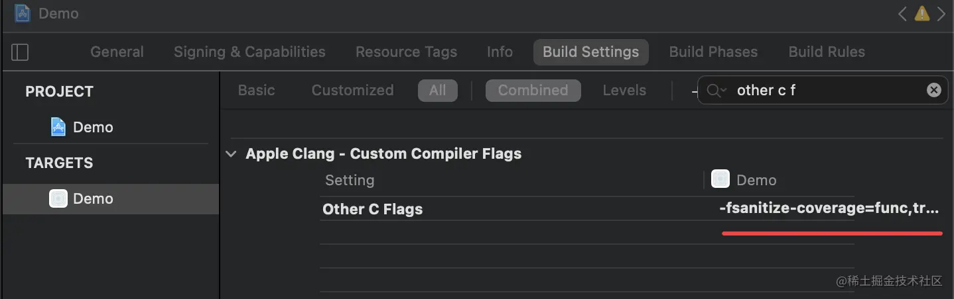Viewport: 954px width, 299px height.
Task: Switch to Levels view
Action: 624,90
